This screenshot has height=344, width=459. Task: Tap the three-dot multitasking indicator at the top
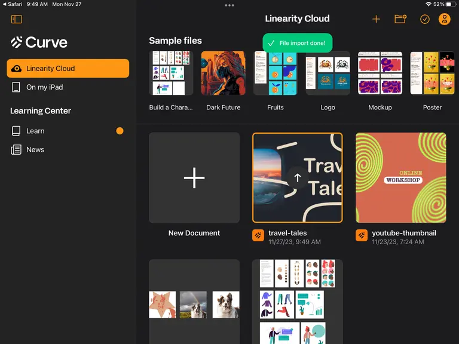(229, 5)
